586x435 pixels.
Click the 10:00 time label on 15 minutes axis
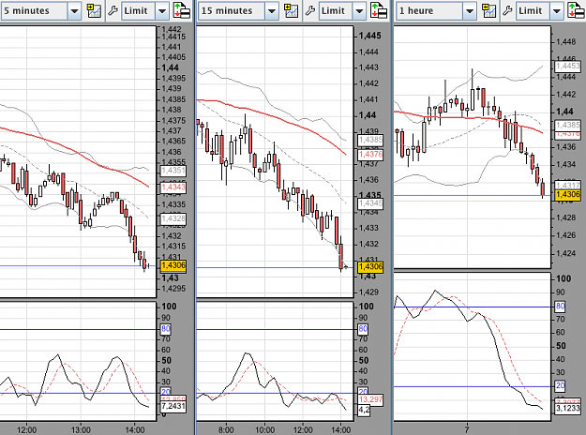[x=264, y=430]
